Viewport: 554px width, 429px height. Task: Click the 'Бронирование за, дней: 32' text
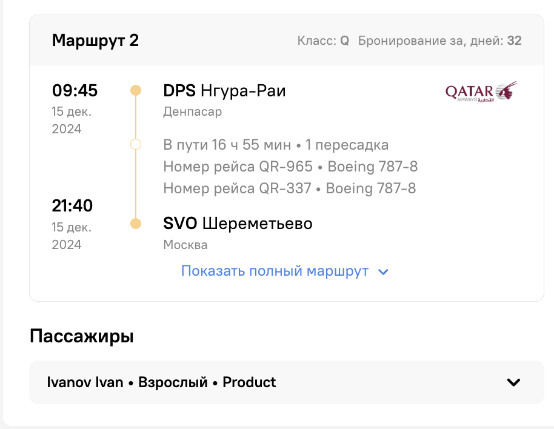click(439, 41)
